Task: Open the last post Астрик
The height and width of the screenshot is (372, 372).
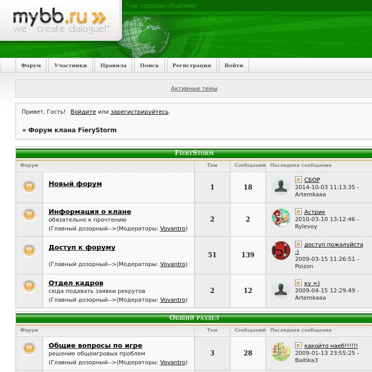Action: coord(315,212)
